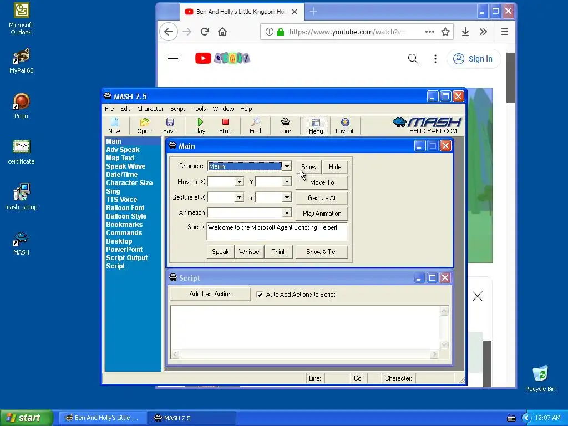Open the Tools menu

199,109
